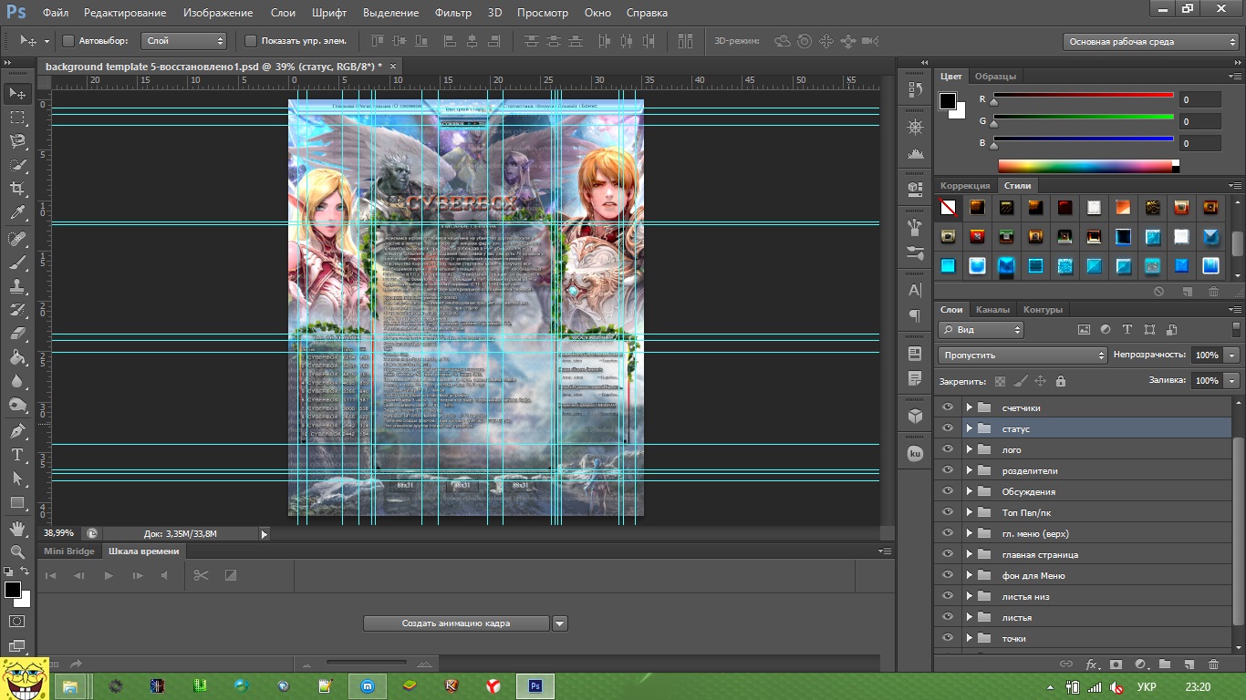Select the Move tool
The width and height of the screenshot is (1246, 700).
[x=17, y=93]
